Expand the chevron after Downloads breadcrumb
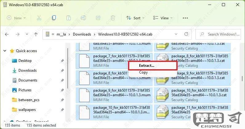 [x=94, y=34]
